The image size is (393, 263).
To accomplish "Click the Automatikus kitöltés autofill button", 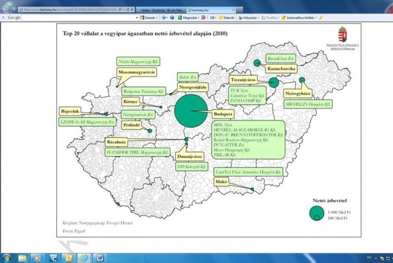I will (x=298, y=18).
